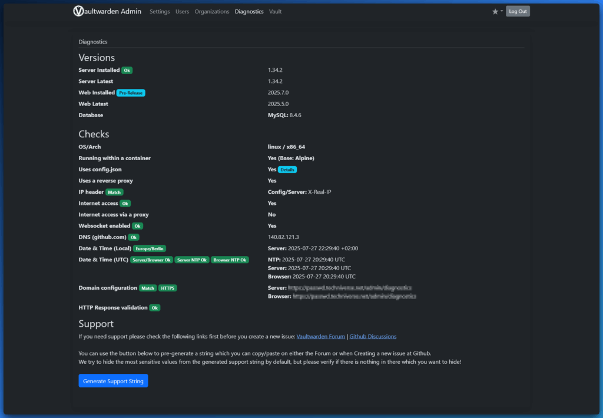
Task: Click the Browser UTC time value
Action: (x=312, y=277)
